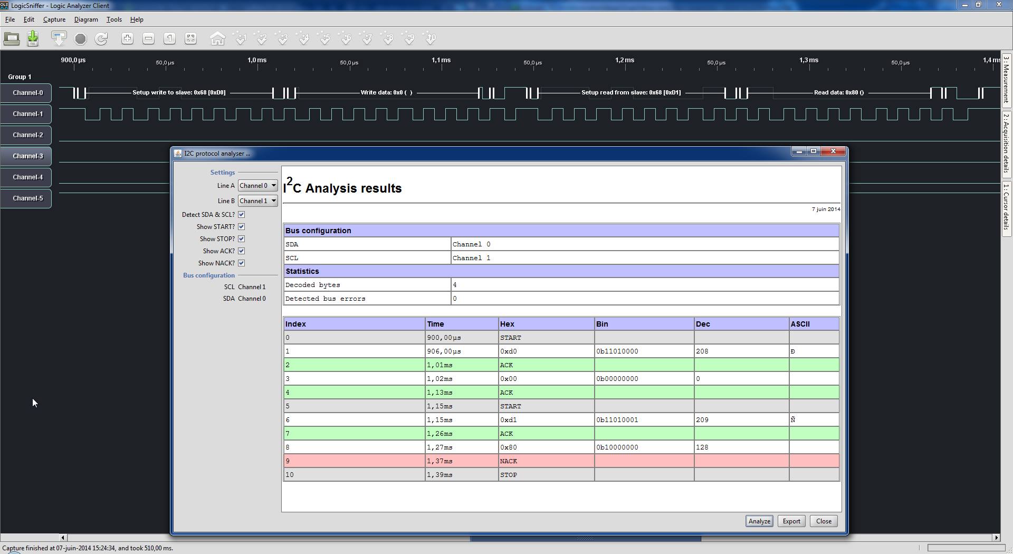Screen dimensions: 1013x554
Task: Click the Close button in I2C dialog
Action: tap(824, 521)
